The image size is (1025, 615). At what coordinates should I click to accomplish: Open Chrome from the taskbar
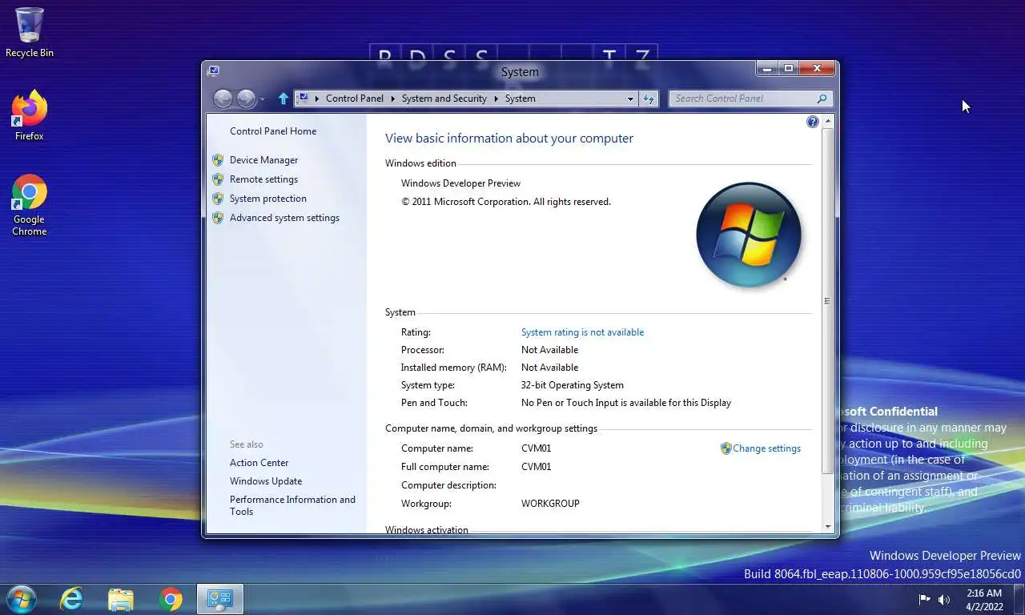(170, 599)
